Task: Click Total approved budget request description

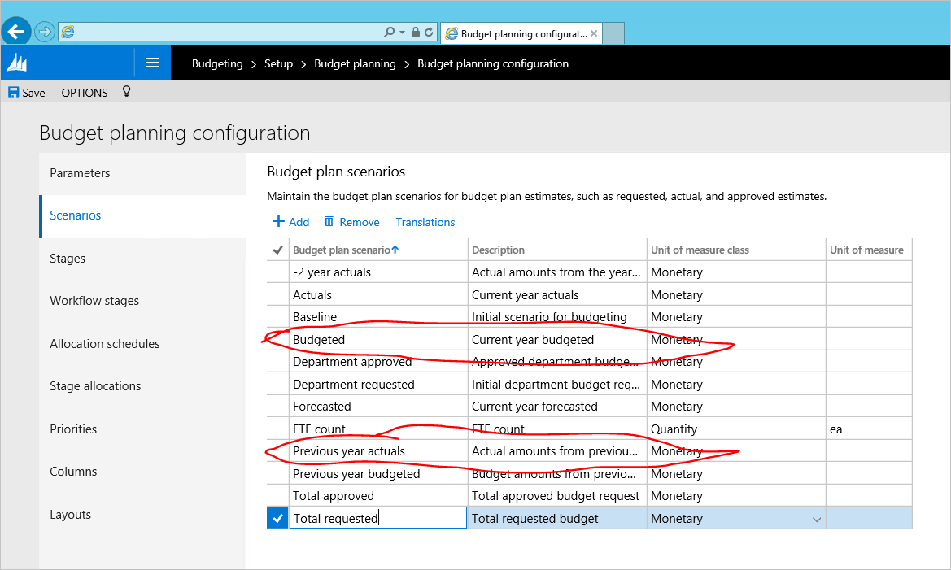Action: point(557,496)
